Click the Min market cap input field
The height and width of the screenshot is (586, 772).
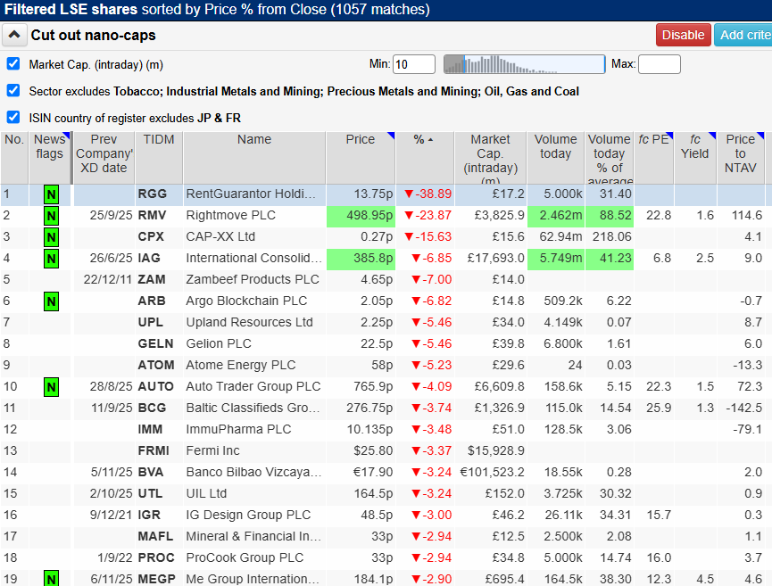[x=414, y=64]
